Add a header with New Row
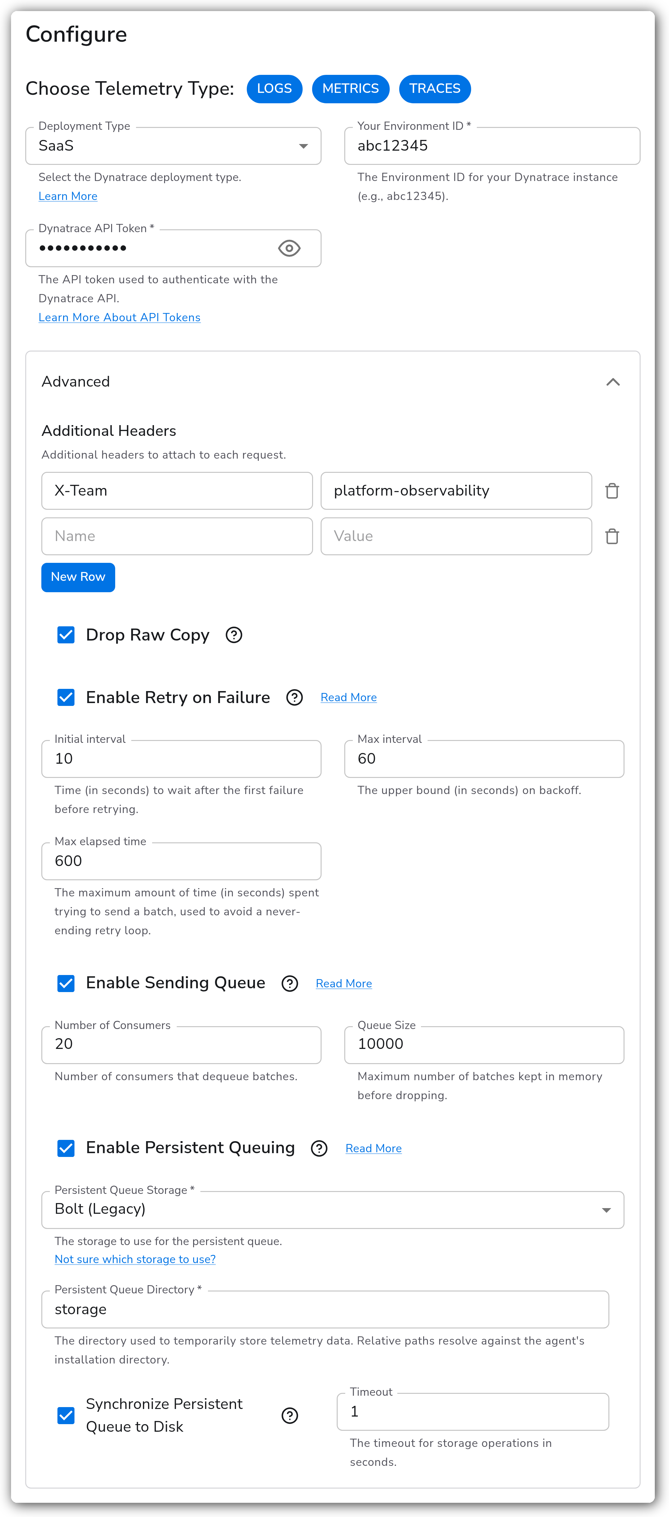 [x=78, y=577]
